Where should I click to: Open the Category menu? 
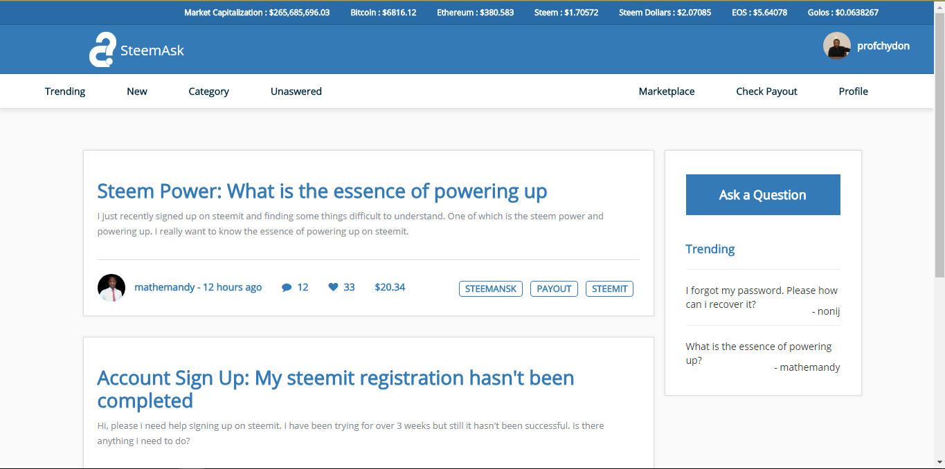[x=208, y=91]
